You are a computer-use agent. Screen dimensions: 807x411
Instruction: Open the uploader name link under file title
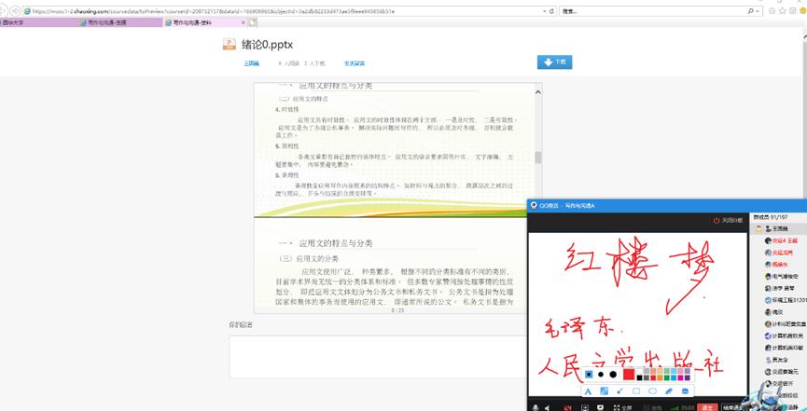[251, 63]
